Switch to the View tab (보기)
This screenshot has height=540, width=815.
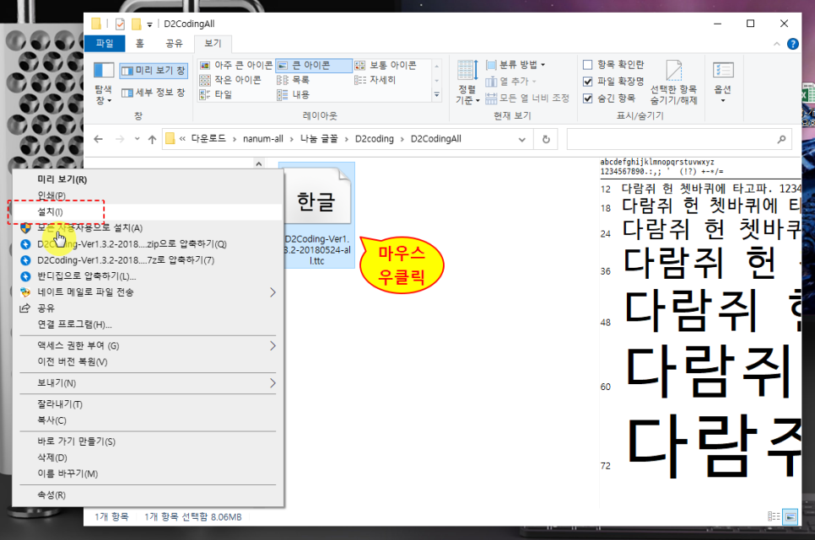pos(213,44)
